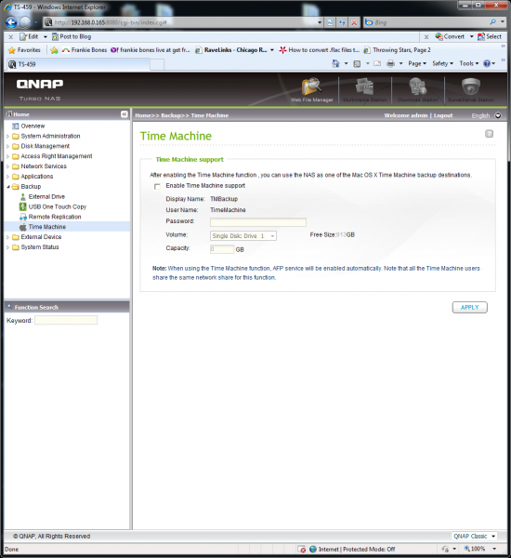Viewport: 511px width, 558px height.
Task: Expand System Status folder
Action: pyautogui.click(x=7, y=247)
